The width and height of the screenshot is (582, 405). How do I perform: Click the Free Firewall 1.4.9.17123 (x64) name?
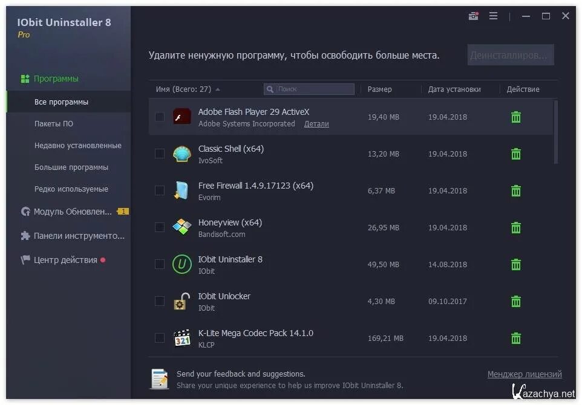[x=256, y=186]
